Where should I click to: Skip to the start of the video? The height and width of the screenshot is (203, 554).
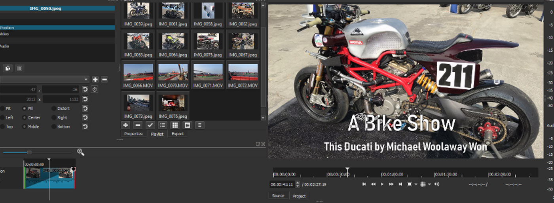coord(364,184)
